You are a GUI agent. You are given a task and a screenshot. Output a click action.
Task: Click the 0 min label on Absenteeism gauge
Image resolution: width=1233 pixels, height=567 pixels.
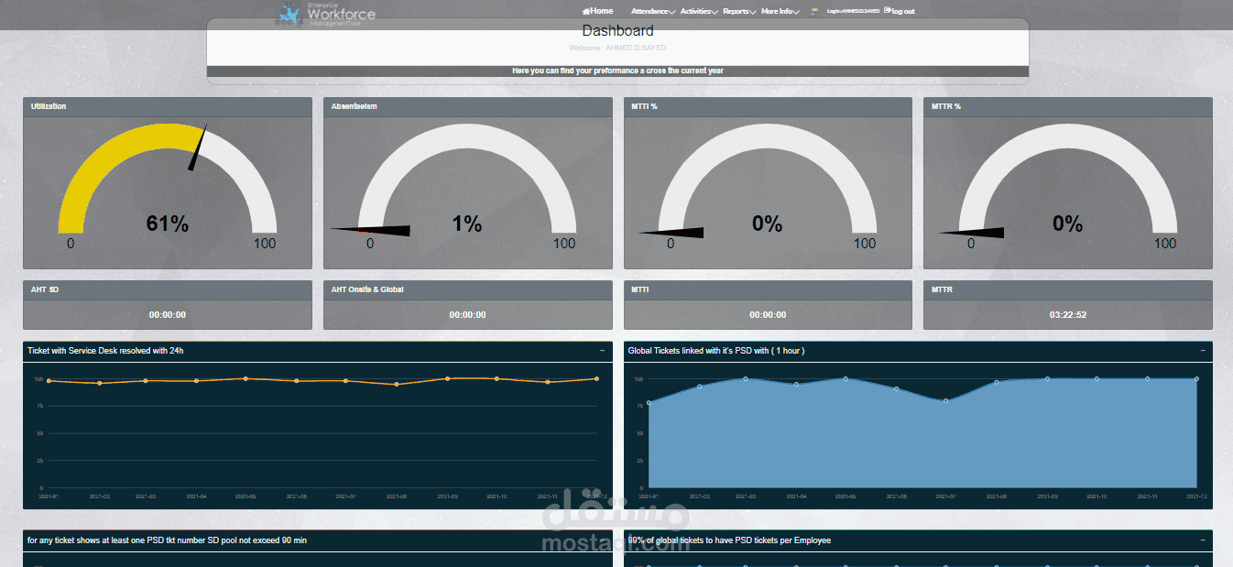coord(370,244)
